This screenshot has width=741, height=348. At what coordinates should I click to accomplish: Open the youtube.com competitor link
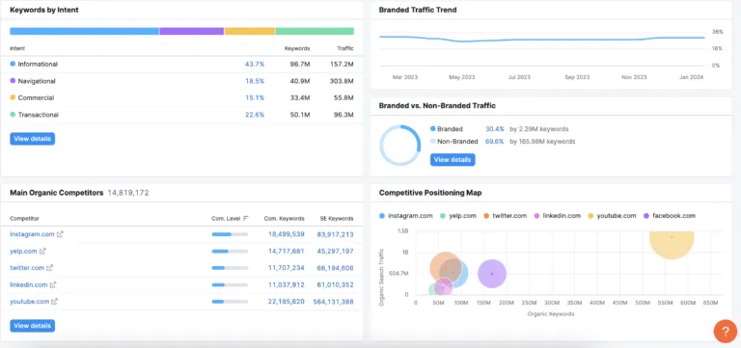[x=30, y=302]
